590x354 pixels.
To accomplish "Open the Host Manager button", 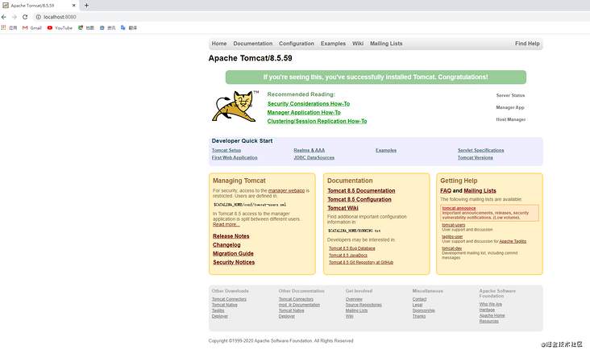I will [510, 119].
